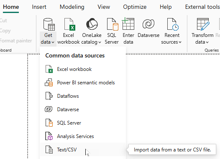Select the Dataflows entry

click(x=68, y=96)
